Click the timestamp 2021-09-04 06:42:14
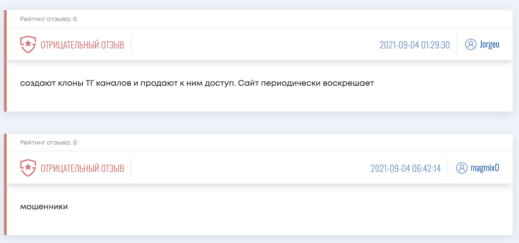This screenshot has height=243, width=519. click(x=405, y=168)
